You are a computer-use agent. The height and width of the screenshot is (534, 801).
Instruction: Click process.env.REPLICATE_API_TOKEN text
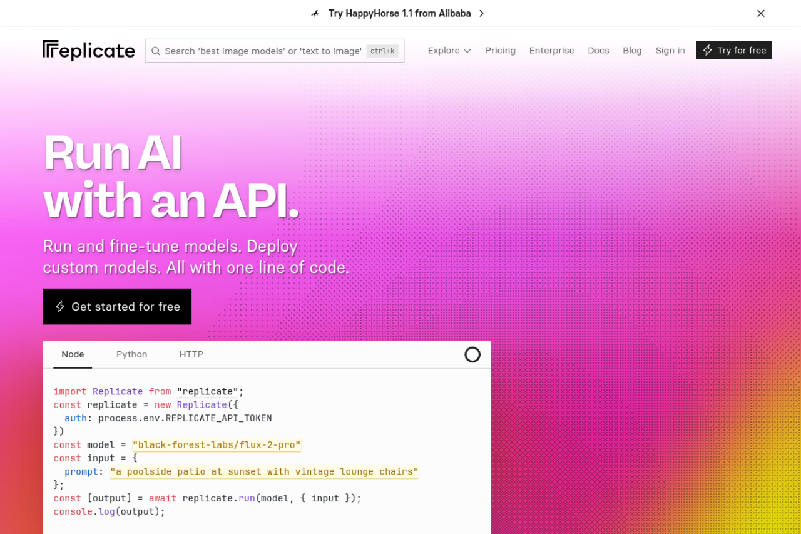(185, 418)
